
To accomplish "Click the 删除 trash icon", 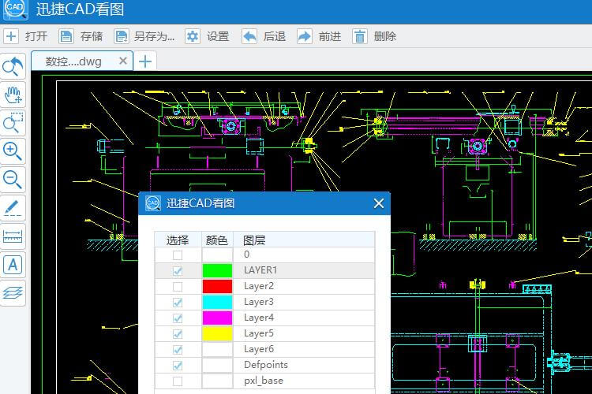I will coord(360,36).
